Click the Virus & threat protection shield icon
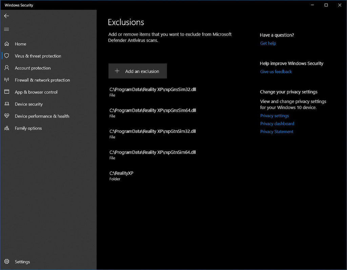This screenshot has height=270, width=347. 7,56
